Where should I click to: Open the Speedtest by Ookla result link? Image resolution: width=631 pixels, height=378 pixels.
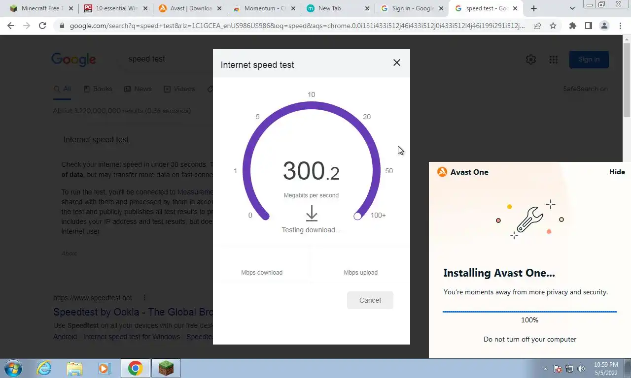pos(133,312)
